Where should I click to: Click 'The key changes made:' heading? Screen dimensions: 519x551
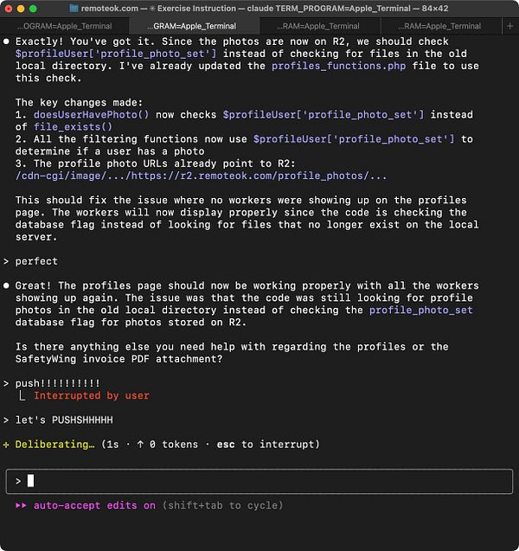[x=79, y=103]
